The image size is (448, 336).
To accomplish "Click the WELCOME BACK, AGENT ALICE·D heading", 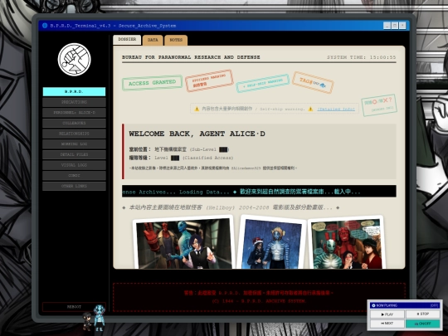I will 197,134.
